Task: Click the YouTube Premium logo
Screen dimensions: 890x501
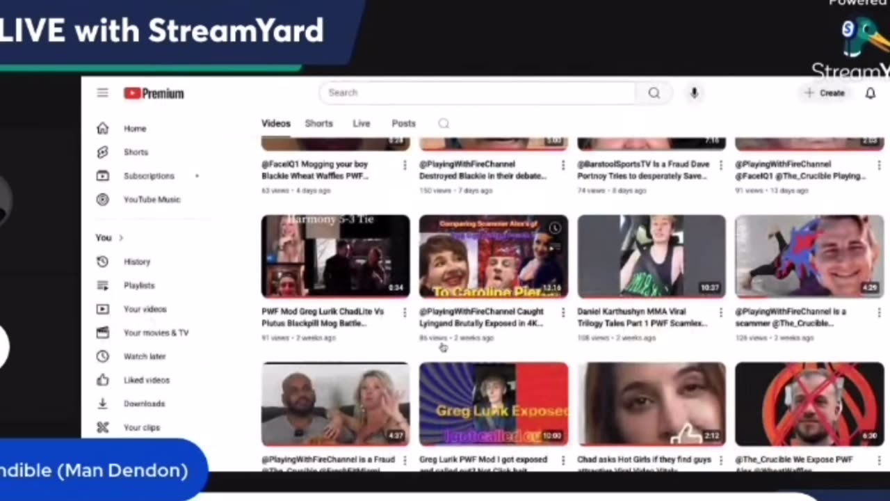Action: click(154, 93)
